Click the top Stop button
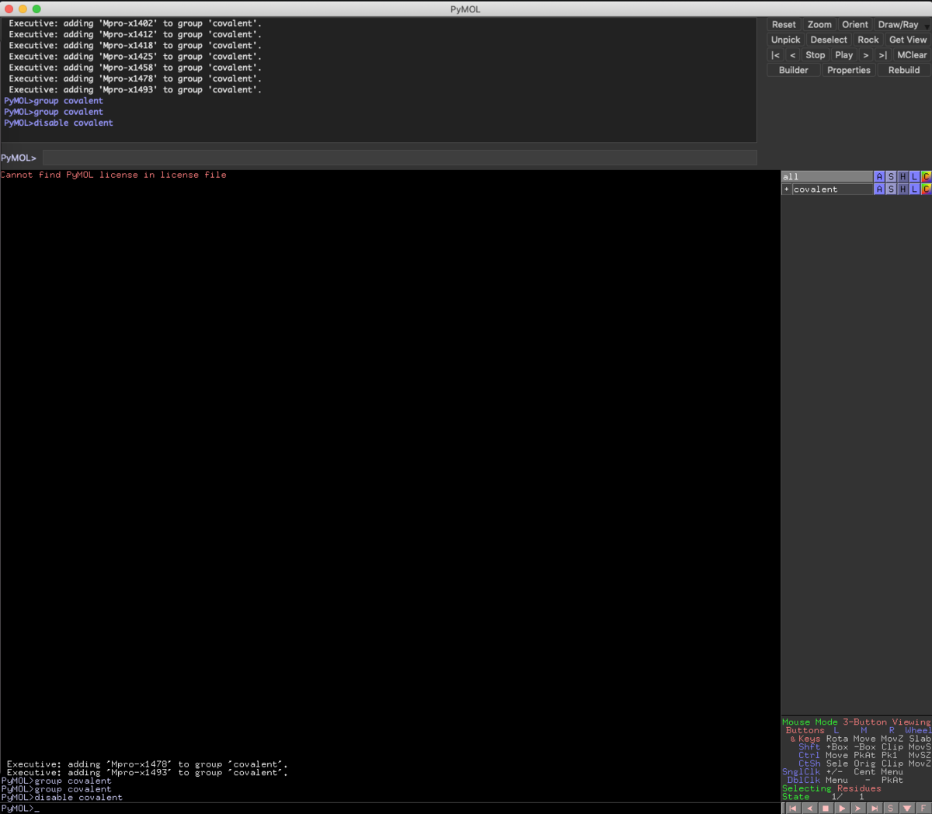This screenshot has width=932, height=814. [815, 55]
